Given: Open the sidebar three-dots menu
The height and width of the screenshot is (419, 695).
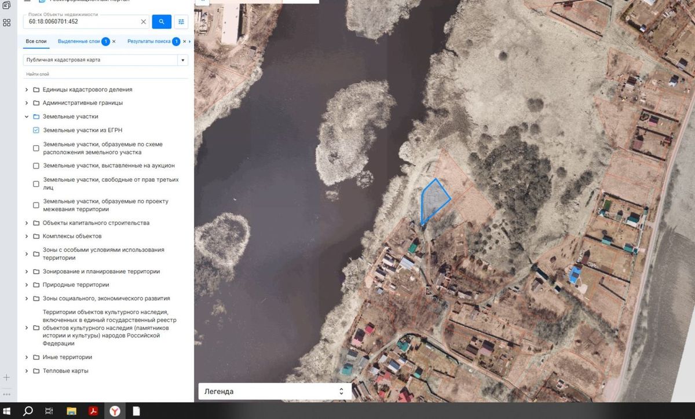Looking at the screenshot, I should pyautogui.click(x=7, y=394).
